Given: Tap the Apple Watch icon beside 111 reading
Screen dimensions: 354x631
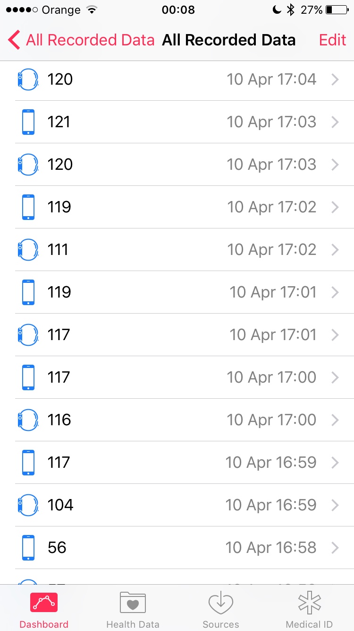Looking at the screenshot, I should click(28, 250).
